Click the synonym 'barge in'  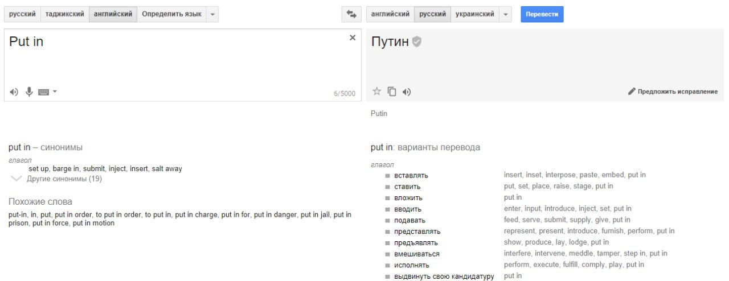[66, 169]
